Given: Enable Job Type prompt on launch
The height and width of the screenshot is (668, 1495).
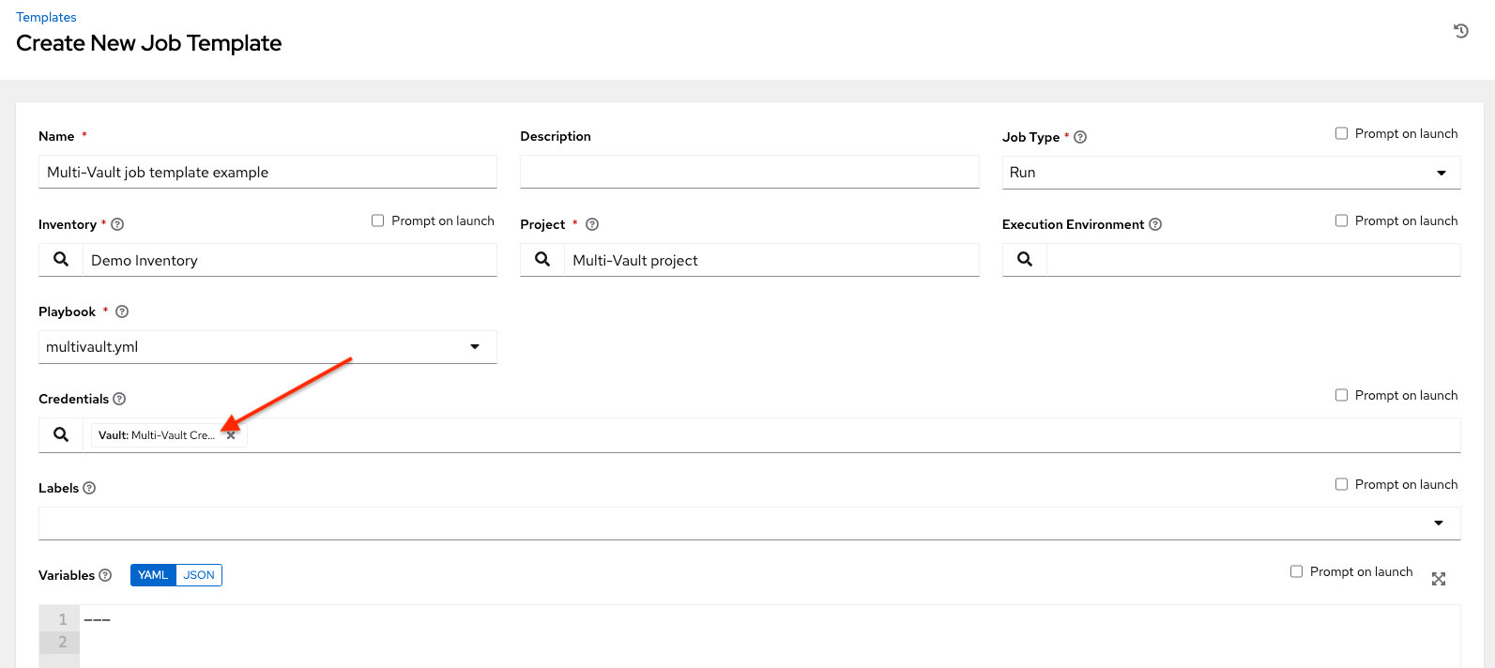Looking at the screenshot, I should (x=1341, y=133).
